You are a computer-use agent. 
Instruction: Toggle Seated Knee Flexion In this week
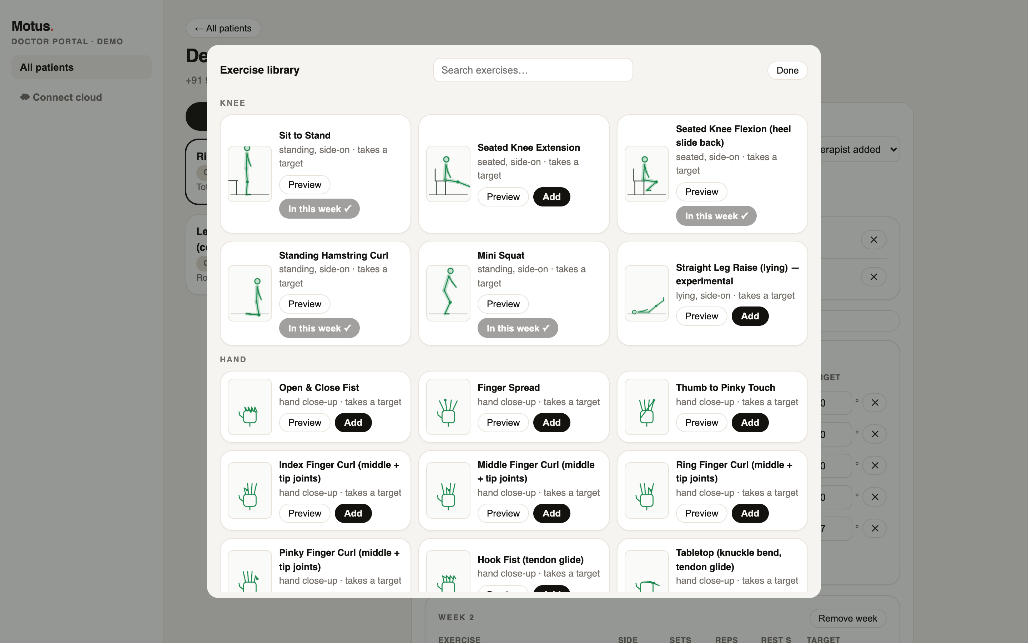pyautogui.click(x=716, y=216)
